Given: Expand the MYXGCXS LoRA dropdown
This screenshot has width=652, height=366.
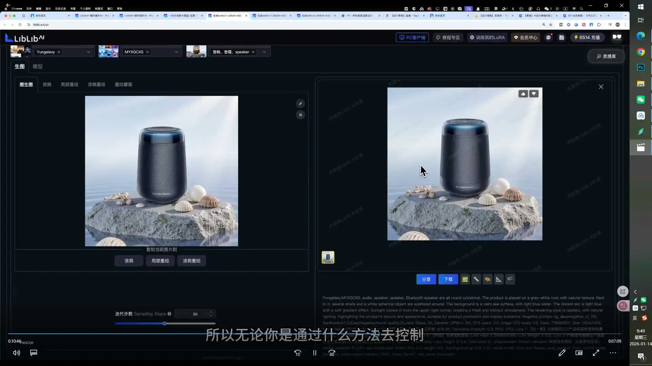Looking at the screenshot, I should tap(176, 52).
